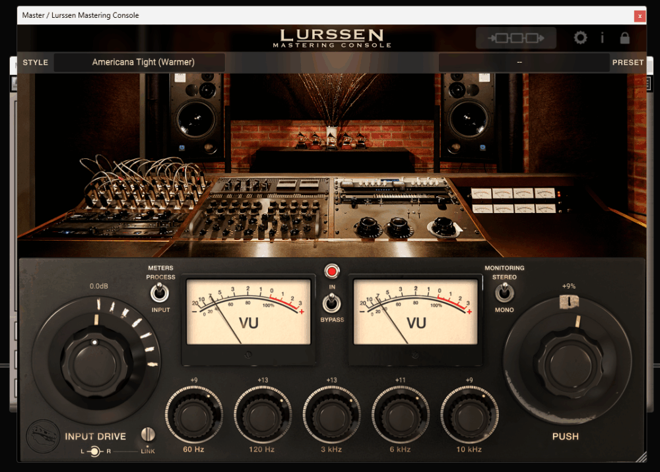Click the 0.0dB input drive value
This screenshot has height=472, width=660.
tap(98, 286)
